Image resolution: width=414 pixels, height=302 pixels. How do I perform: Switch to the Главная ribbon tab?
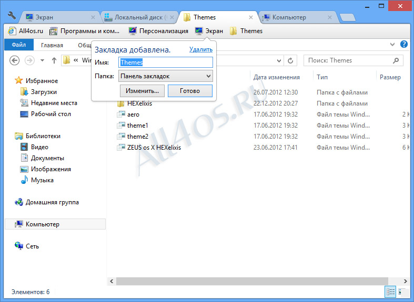52,45
